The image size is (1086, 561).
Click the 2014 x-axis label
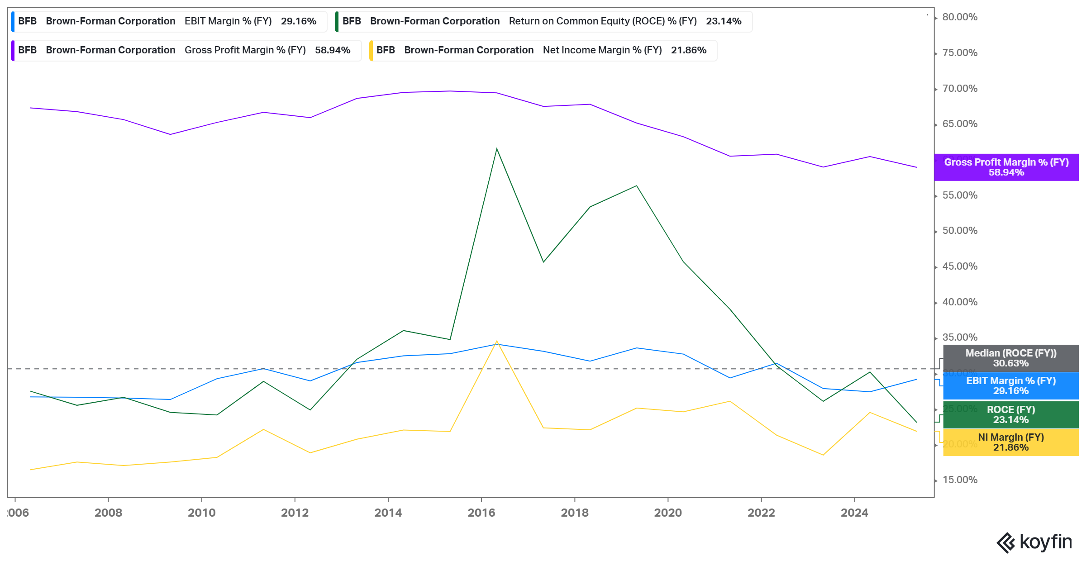tap(388, 513)
